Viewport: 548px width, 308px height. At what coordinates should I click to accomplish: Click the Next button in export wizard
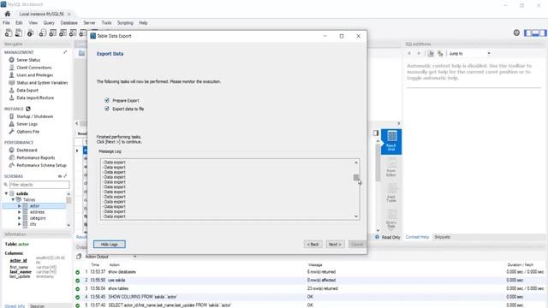click(335, 245)
